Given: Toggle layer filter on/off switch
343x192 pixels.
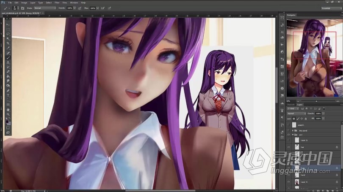Looking at the screenshot, I should 324,108.
